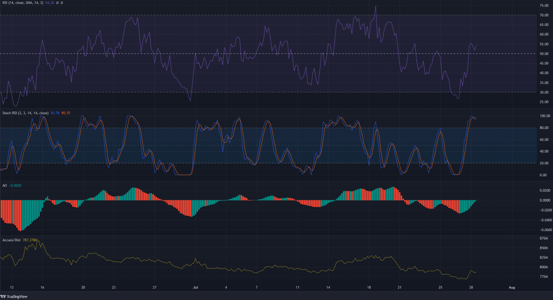Click date 18 on the time axis
This screenshot has height=300, width=553.
[x=369, y=288]
